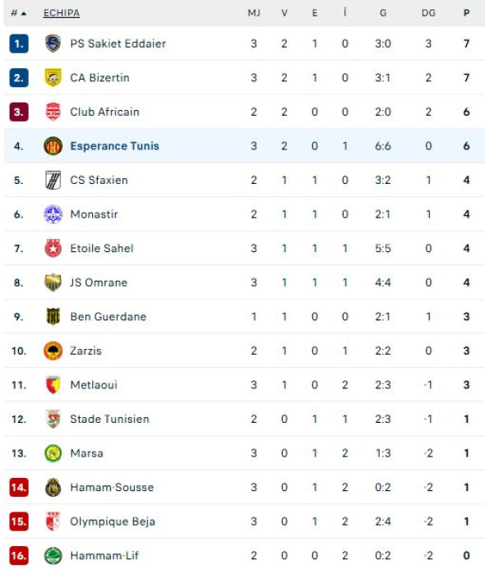Image resolution: width=485 pixels, height=569 pixels.
Task: Click the Esperance Tunis round crest
Action: coord(53,146)
